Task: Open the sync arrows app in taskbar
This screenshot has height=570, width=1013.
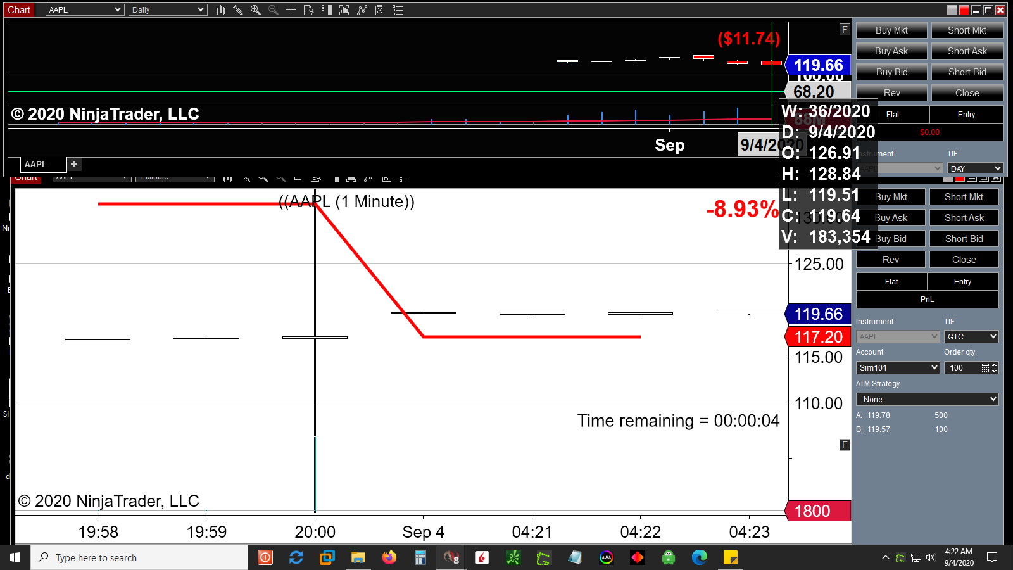Action: click(x=296, y=557)
